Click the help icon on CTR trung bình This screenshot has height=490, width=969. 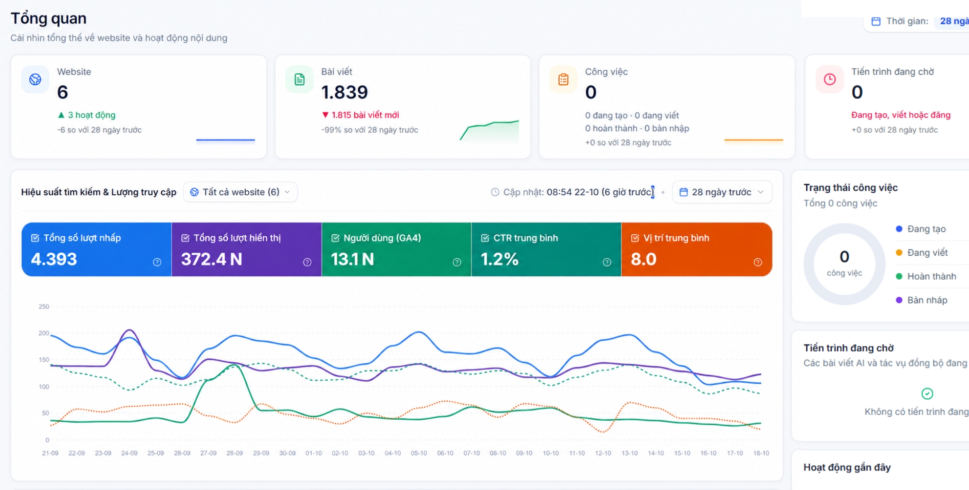(607, 262)
